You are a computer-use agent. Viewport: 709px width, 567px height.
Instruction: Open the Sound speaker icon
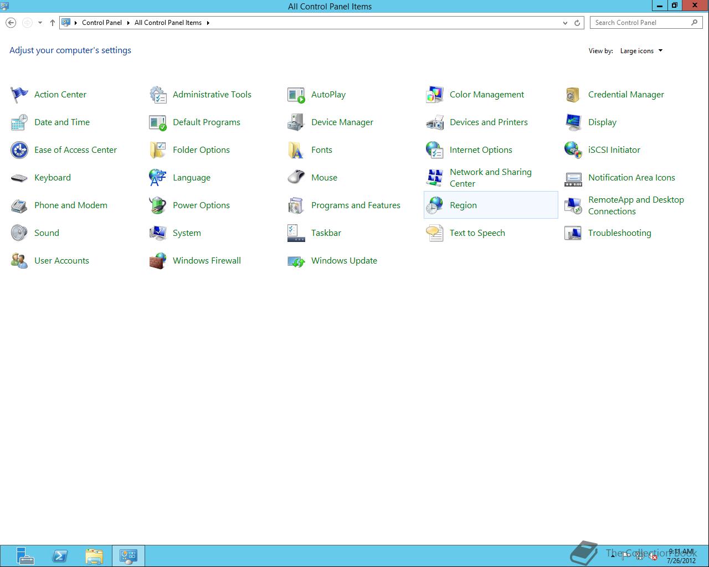coord(19,233)
